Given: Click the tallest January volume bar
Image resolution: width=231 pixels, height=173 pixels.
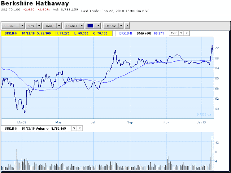Looking at the screenshot, I should point(212,153).
